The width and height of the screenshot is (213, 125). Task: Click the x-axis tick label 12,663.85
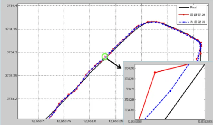(x=116, y=121)
